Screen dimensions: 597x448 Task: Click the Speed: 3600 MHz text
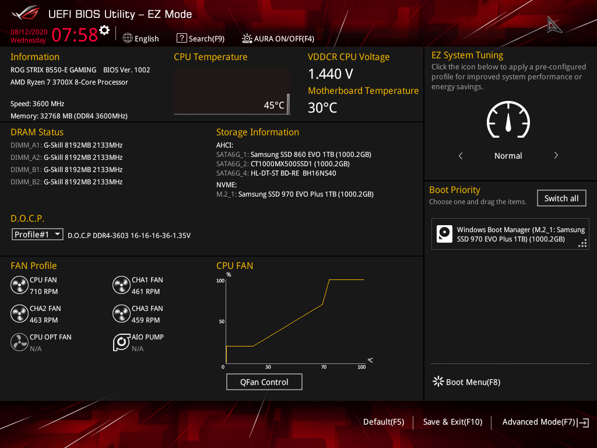37,104
